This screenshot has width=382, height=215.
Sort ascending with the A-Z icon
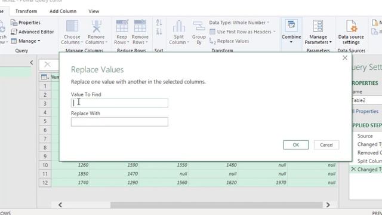159,23
